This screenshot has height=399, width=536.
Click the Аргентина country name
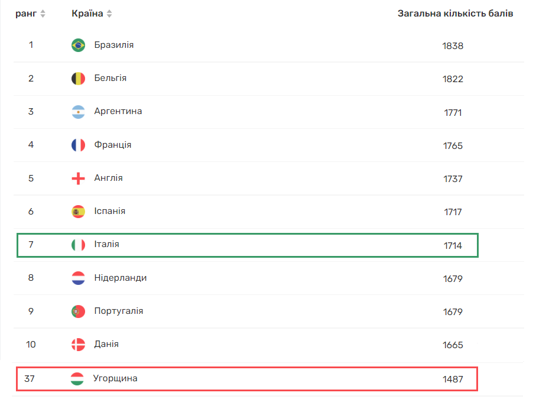[118, 111]
